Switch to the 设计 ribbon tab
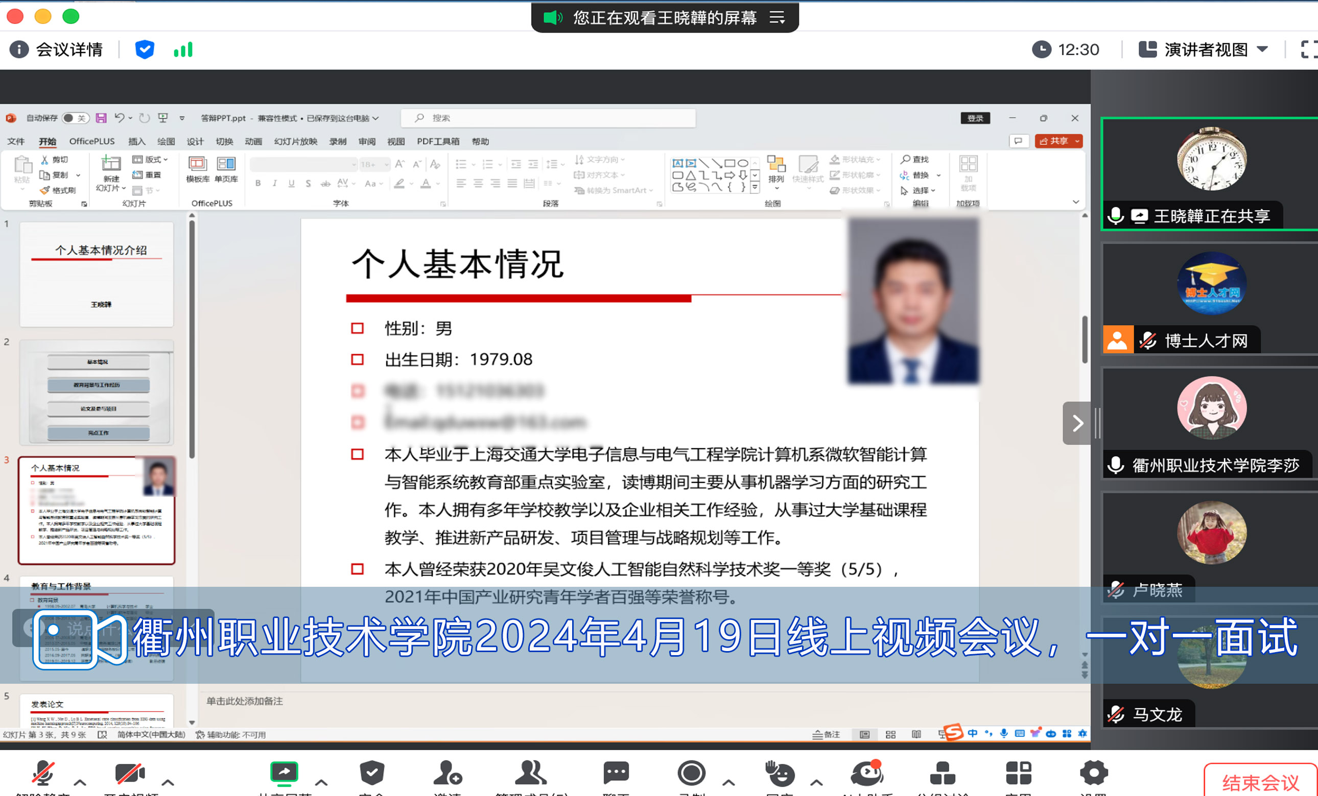The height and width of the screenshot is (796, 1318). click(x=195, y=141)
